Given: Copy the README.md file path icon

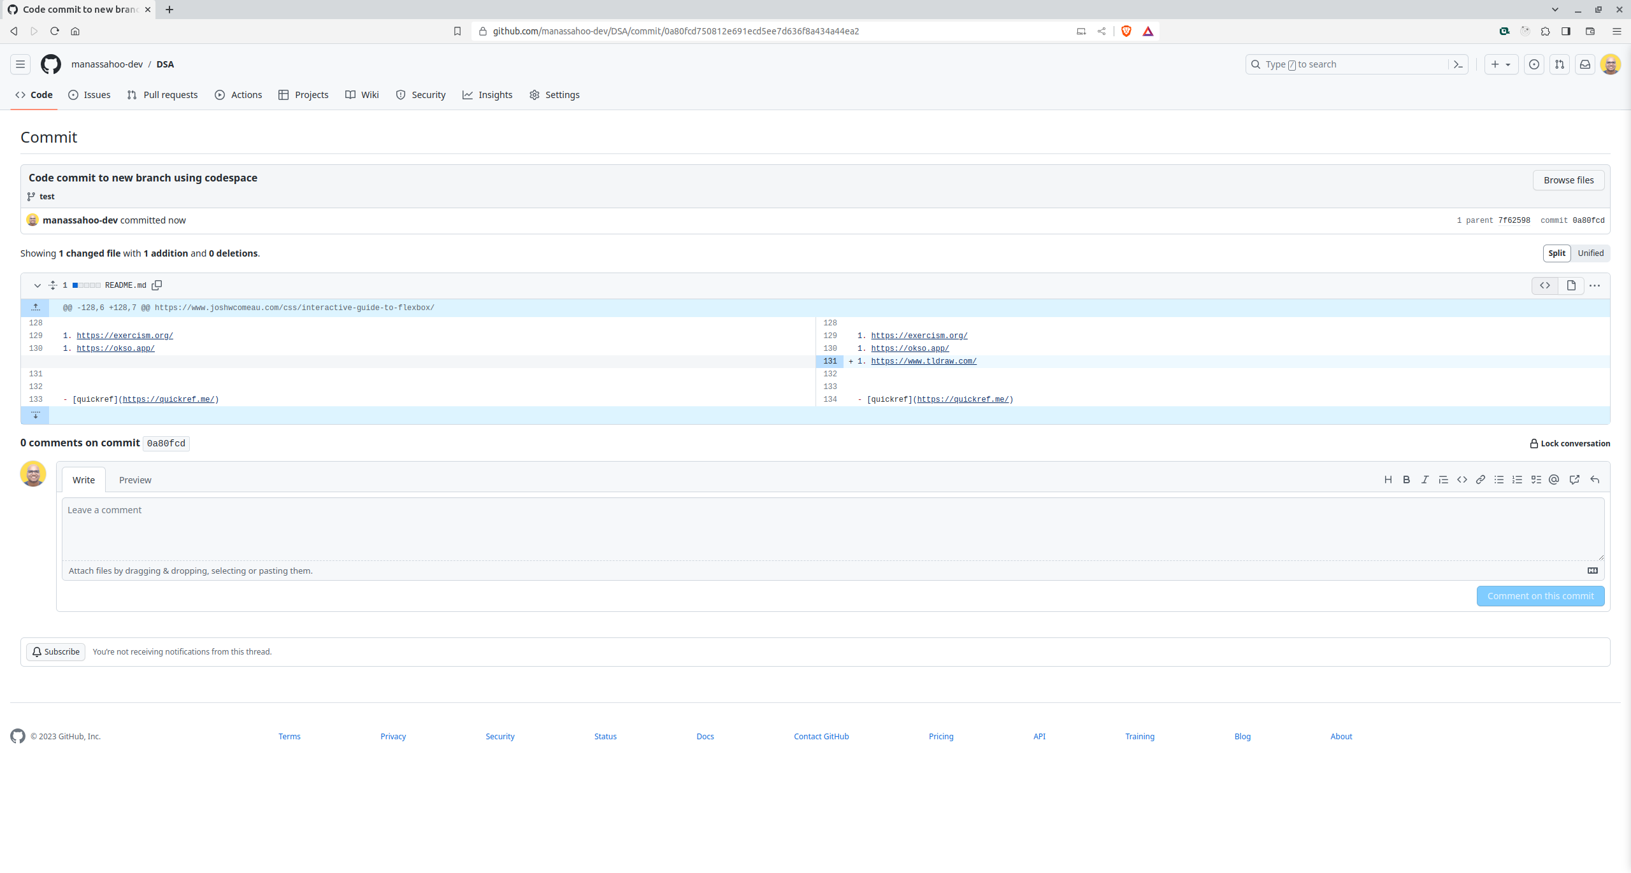Looking at the screenshot, I should 157,285.
